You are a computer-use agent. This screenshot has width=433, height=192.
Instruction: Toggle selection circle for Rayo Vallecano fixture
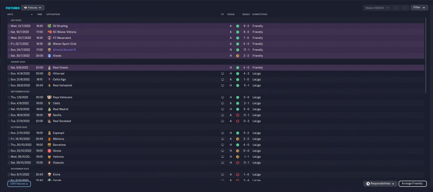click(9, 98)
